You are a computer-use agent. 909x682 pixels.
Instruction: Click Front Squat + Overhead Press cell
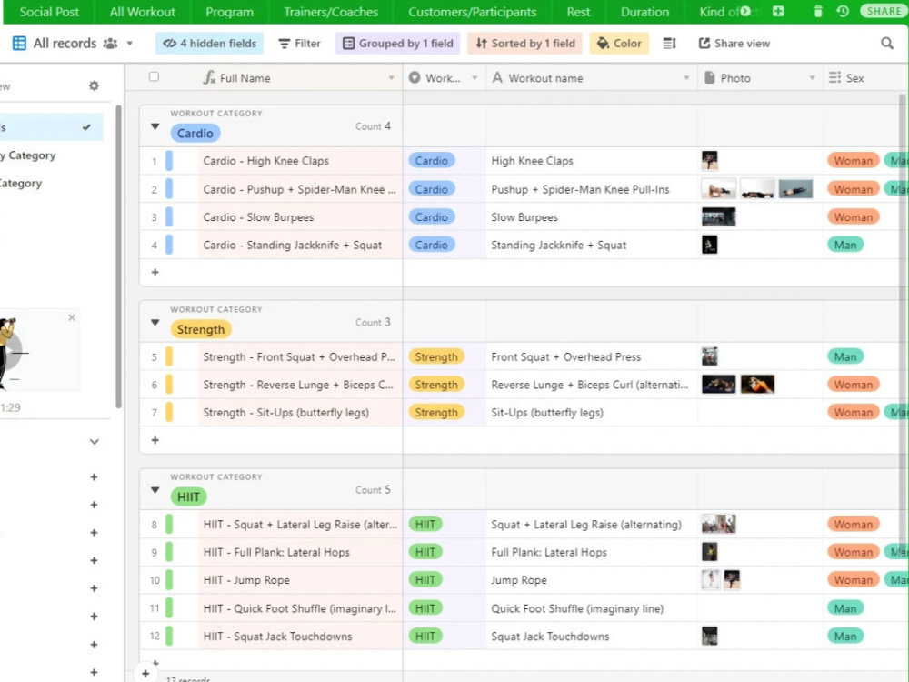(x=591, y=356)
